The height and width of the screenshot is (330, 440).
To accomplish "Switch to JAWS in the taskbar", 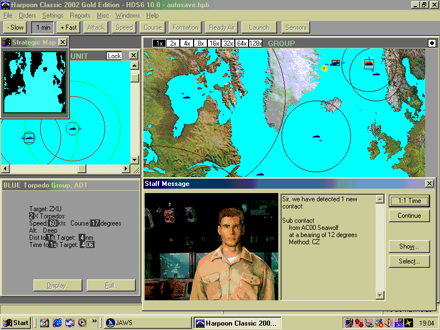I will click(x=147, y=323).
